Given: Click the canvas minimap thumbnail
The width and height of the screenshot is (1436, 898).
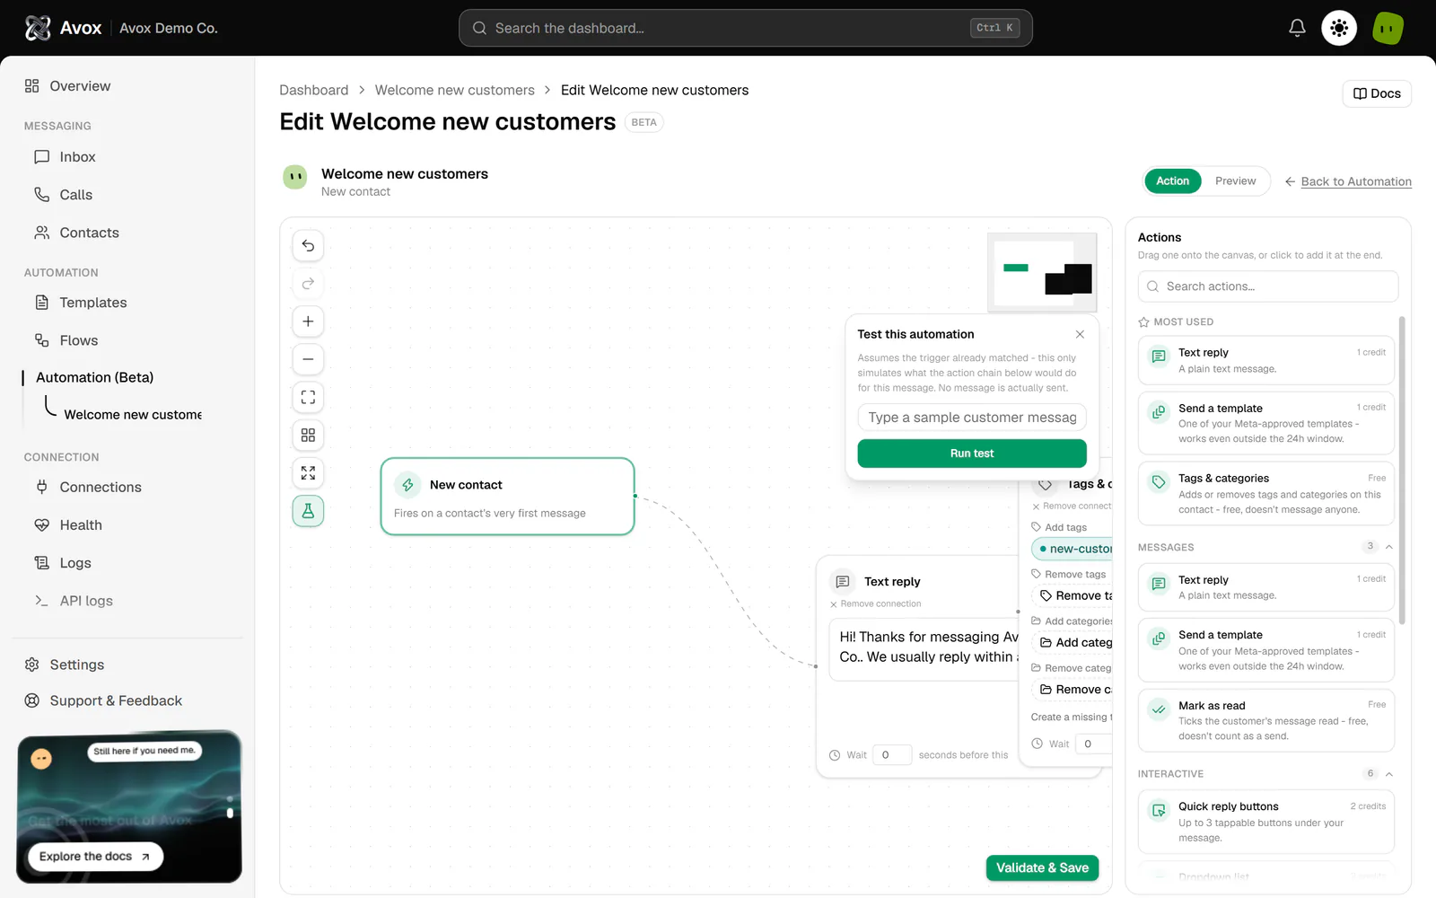Looking at the screenshot, I should click(1042, 272).
